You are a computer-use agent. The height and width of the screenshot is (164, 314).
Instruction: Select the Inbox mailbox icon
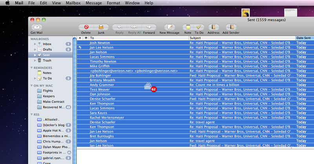pos(40,44)
